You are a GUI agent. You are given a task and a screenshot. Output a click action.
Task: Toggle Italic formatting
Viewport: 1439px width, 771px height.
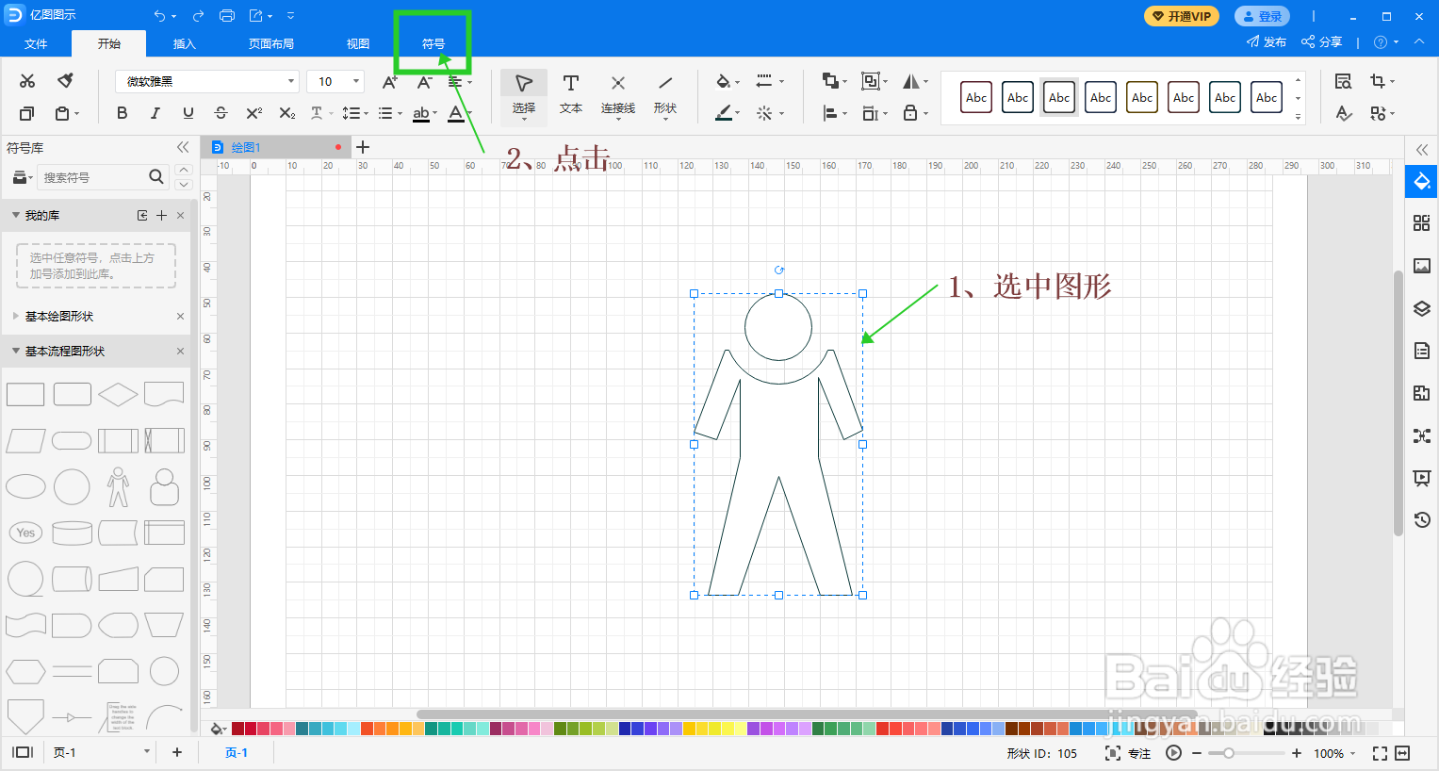[x=155, y=113]
